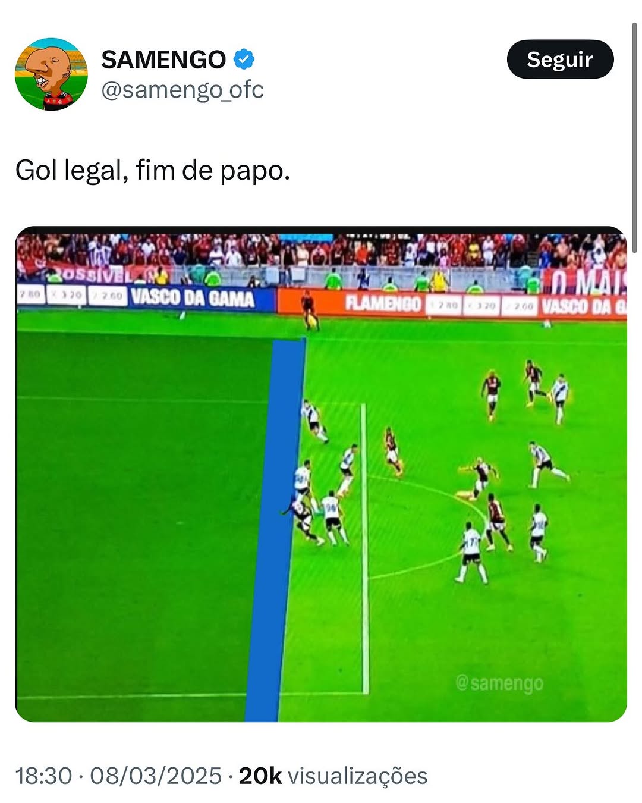Click the assistant referee on the sideline
Image resolution: width=642 pixels, height=803 pixels.
[309, 310]
